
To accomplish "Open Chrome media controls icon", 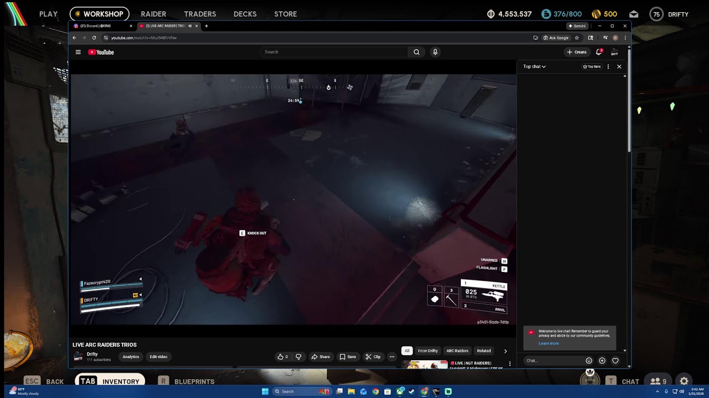I will tap(605, 38).
